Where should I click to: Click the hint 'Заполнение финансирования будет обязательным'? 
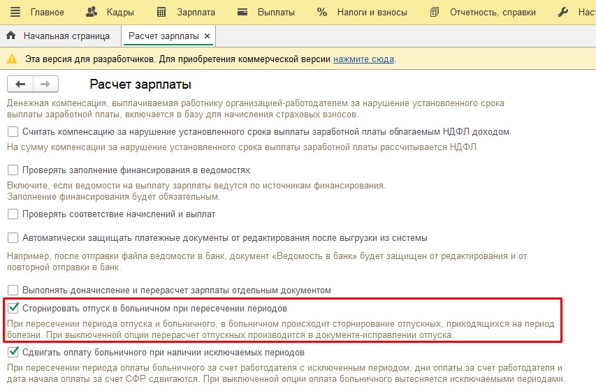(113, 197)
